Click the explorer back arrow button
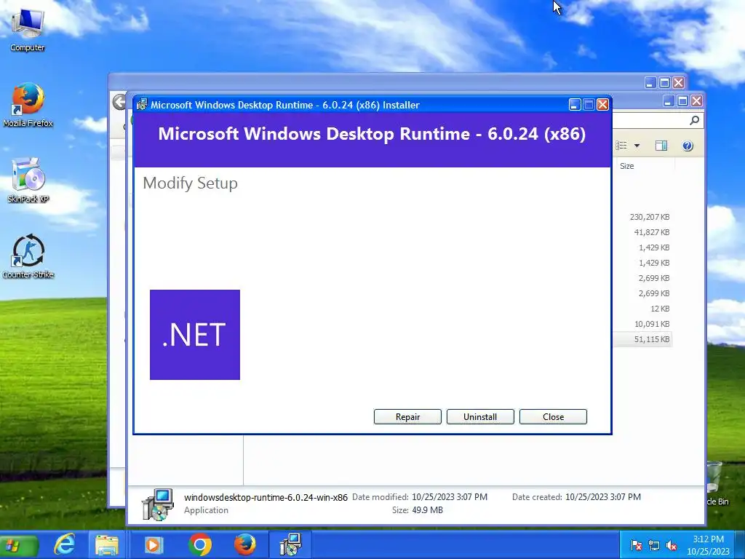Image resolution: width=745 pixels, height=559 pixels. [x=119, y=102]
